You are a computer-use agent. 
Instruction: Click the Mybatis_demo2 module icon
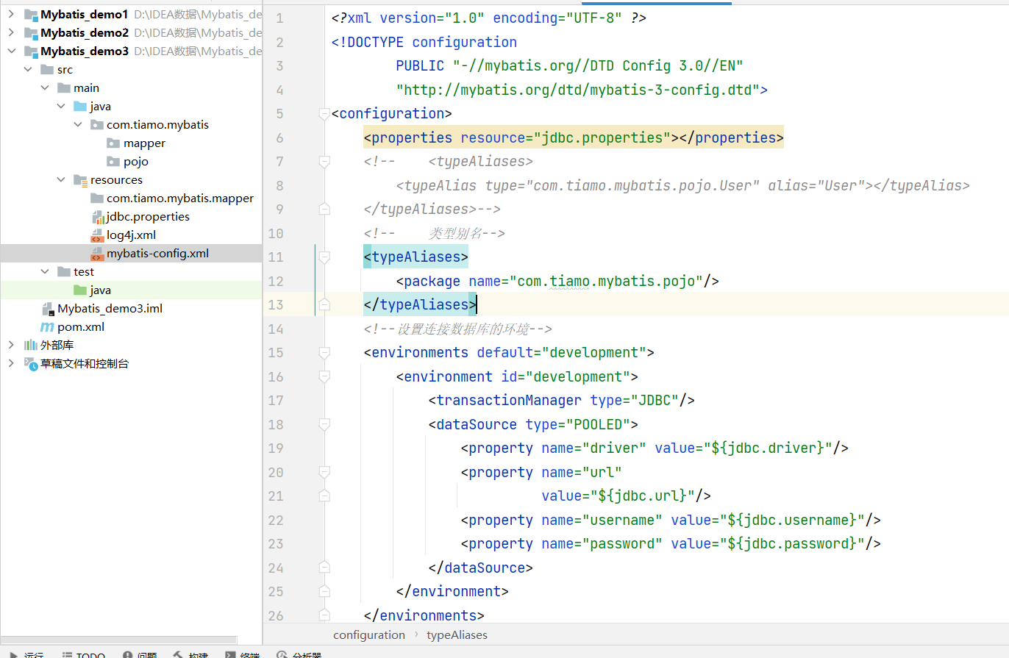click(x=31, y=33)
